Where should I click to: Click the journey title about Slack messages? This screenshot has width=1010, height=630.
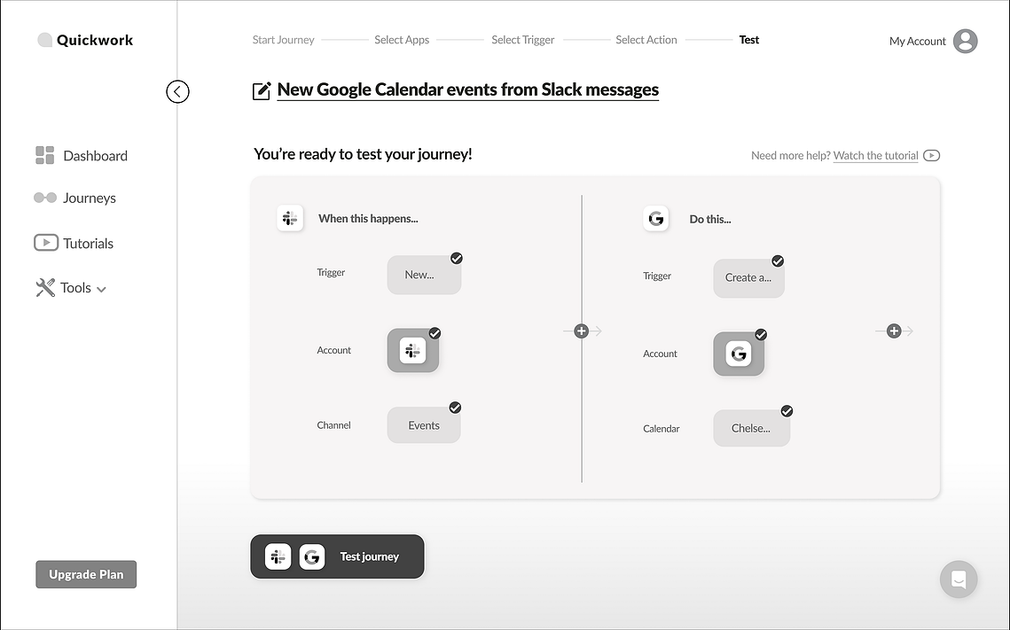(467, 89)
